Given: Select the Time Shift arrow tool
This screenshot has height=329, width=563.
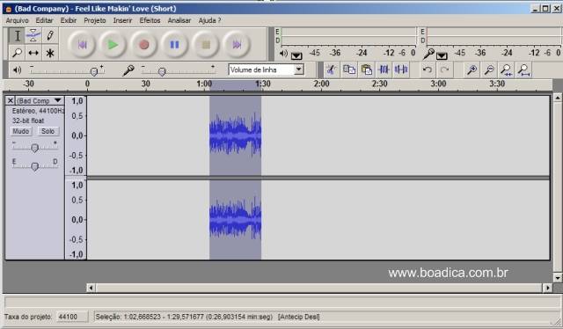Looking at the screenshot, I should tap(33, 53).
